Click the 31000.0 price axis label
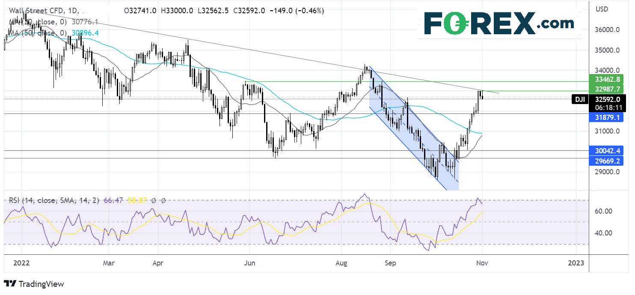 [607, 131]
